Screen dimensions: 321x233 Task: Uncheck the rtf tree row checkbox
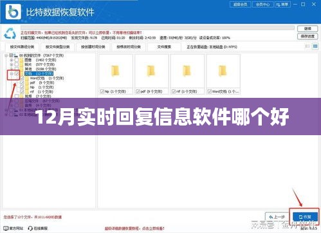coord(22,91)
